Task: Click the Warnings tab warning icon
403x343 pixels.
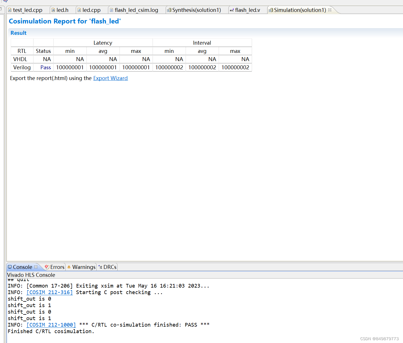Action: (x=69, y=267)
